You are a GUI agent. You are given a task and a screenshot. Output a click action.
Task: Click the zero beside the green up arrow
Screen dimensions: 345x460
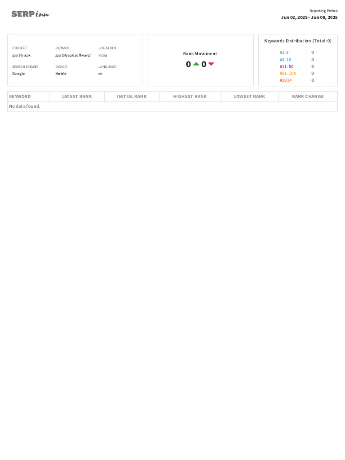point(188,64)
